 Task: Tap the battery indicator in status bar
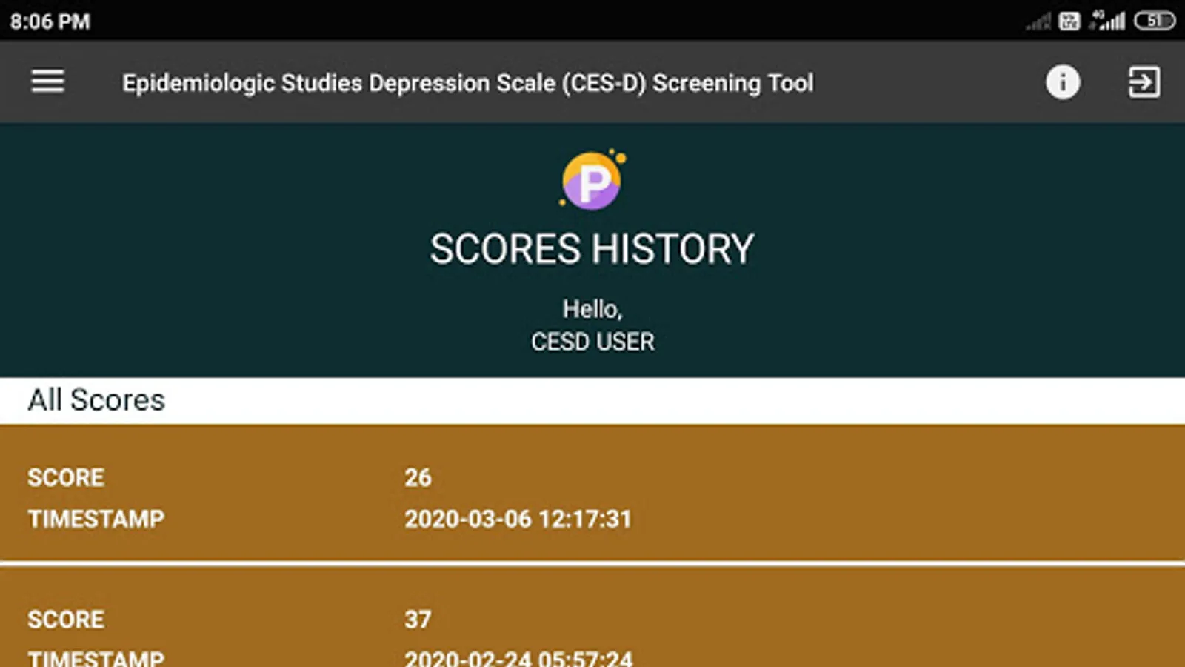1154,21
